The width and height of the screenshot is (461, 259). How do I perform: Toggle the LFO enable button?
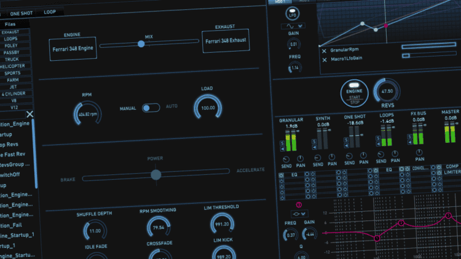tap(292, 14)
